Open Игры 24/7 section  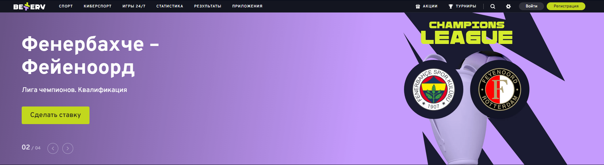pos(134,6)
